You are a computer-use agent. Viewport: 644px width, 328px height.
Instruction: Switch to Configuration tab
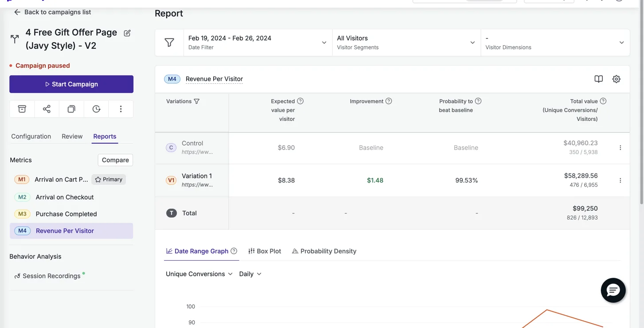[31, 136]
